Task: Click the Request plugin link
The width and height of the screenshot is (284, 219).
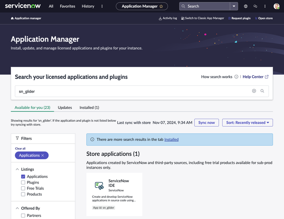Action: (x=241, y=18)
